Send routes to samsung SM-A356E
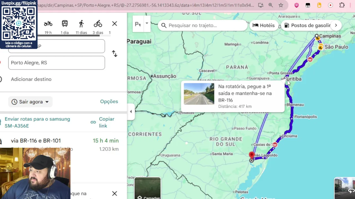Viewport: 355px width, 199px height. [x=37, y=122]
